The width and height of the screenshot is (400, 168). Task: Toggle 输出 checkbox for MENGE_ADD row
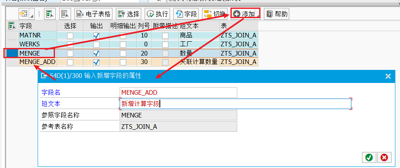click(x=96, y=62)
